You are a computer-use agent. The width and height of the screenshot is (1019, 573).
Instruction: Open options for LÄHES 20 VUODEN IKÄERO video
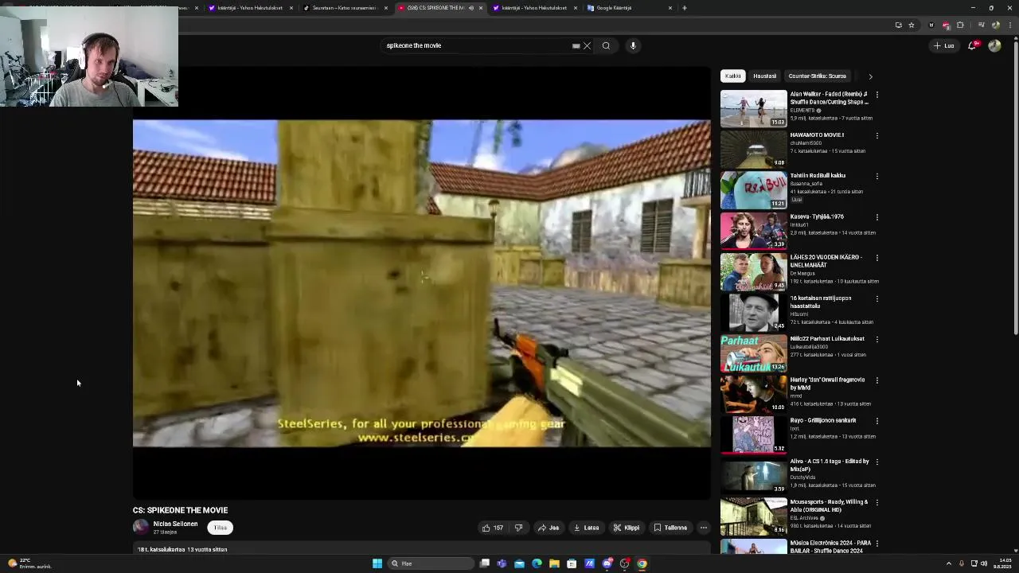[876, 258]
